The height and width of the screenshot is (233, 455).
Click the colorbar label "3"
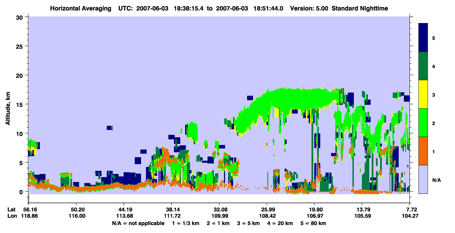click(433, 94)
